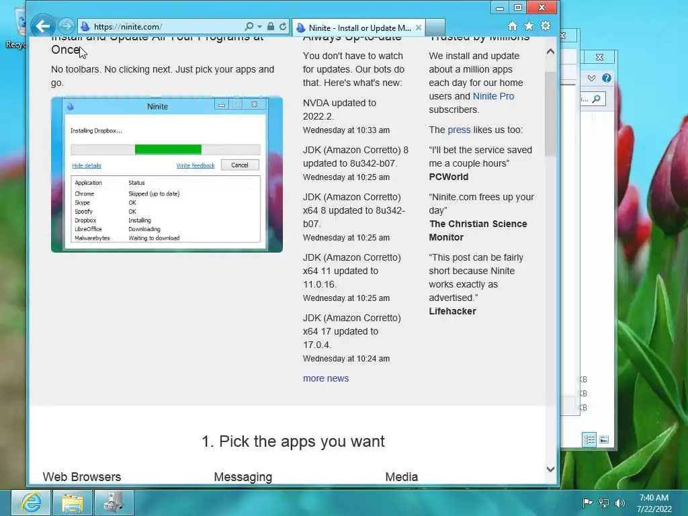This screenshot has width=688, height=516.
Task: Click the help icon in background Explorer window
Action: [607, 78]
